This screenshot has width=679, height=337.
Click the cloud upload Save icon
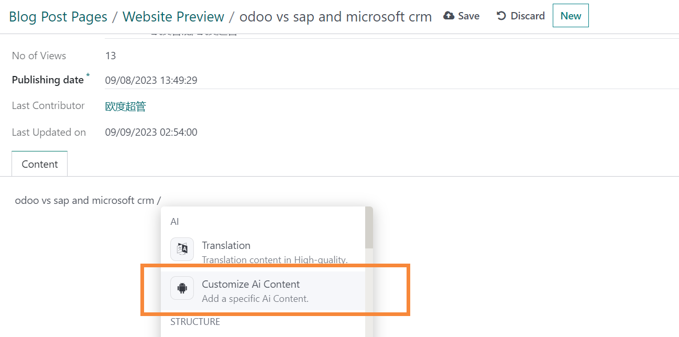[448, 16]
